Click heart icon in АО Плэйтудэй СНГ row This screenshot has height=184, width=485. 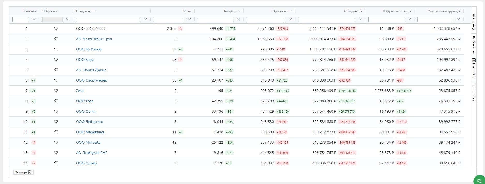56,153
